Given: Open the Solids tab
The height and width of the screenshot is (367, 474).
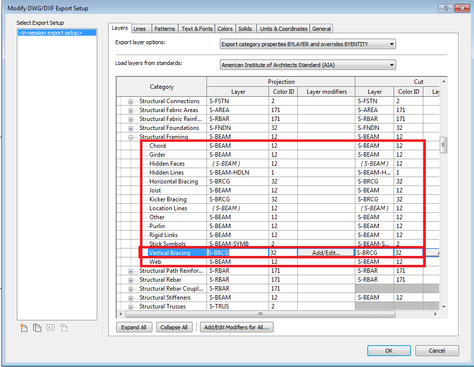Looking at the screenshot, I should click(x=245, y=29).
